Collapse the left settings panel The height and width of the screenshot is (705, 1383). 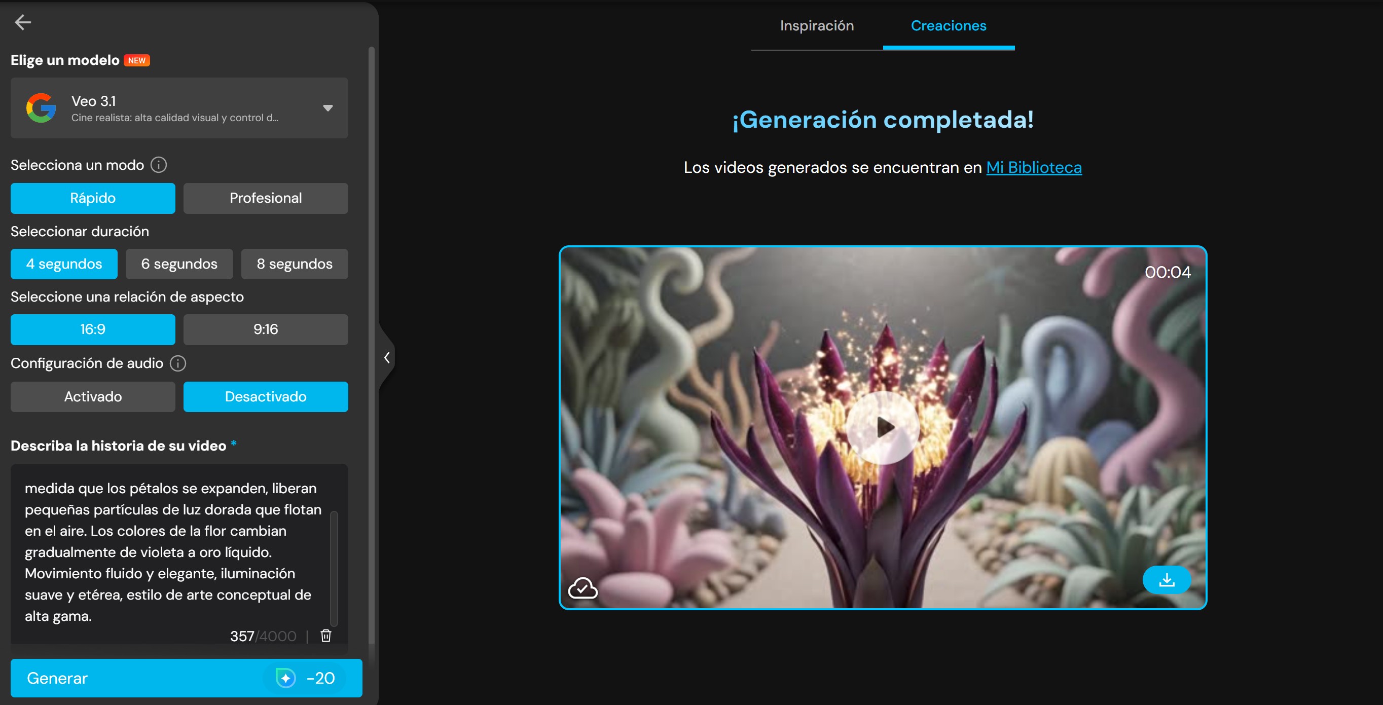coord(388,357)
